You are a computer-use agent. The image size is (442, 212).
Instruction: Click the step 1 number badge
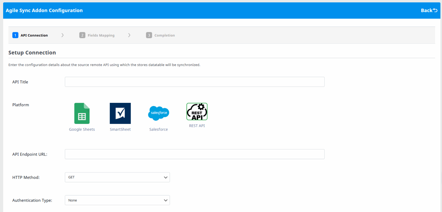[x=15, y=35]
